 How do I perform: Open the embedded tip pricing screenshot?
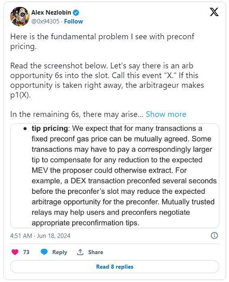pos(115,176)
